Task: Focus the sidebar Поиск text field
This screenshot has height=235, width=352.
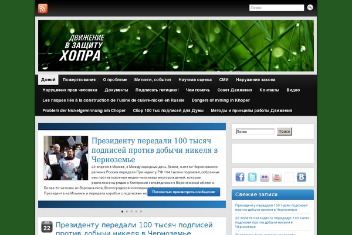Action: pos(255,132)
